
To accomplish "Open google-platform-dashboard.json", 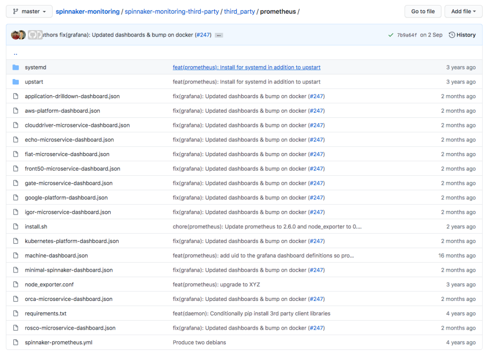I will [66, 198].
